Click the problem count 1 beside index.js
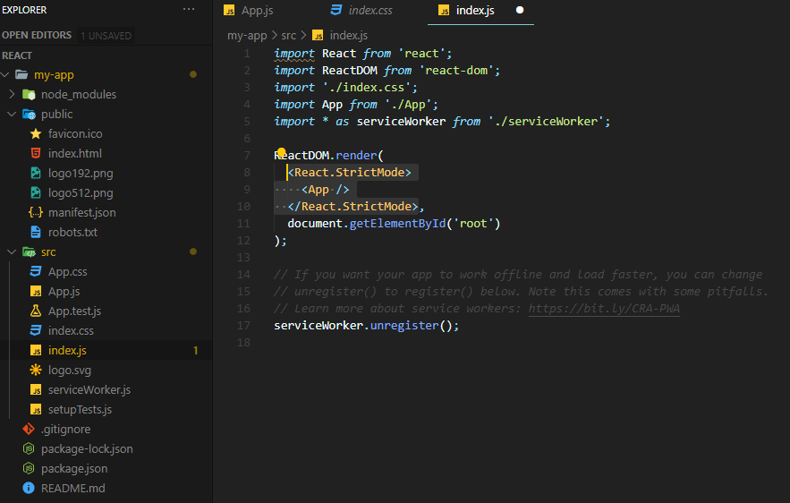 click(195, 350)
